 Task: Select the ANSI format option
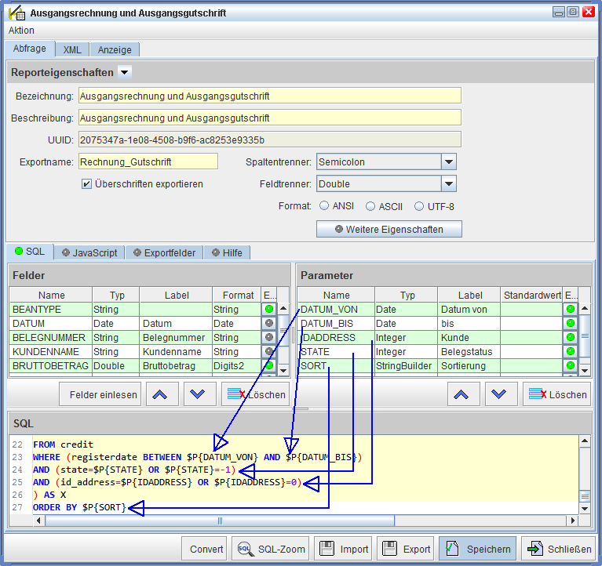point(324,207)
